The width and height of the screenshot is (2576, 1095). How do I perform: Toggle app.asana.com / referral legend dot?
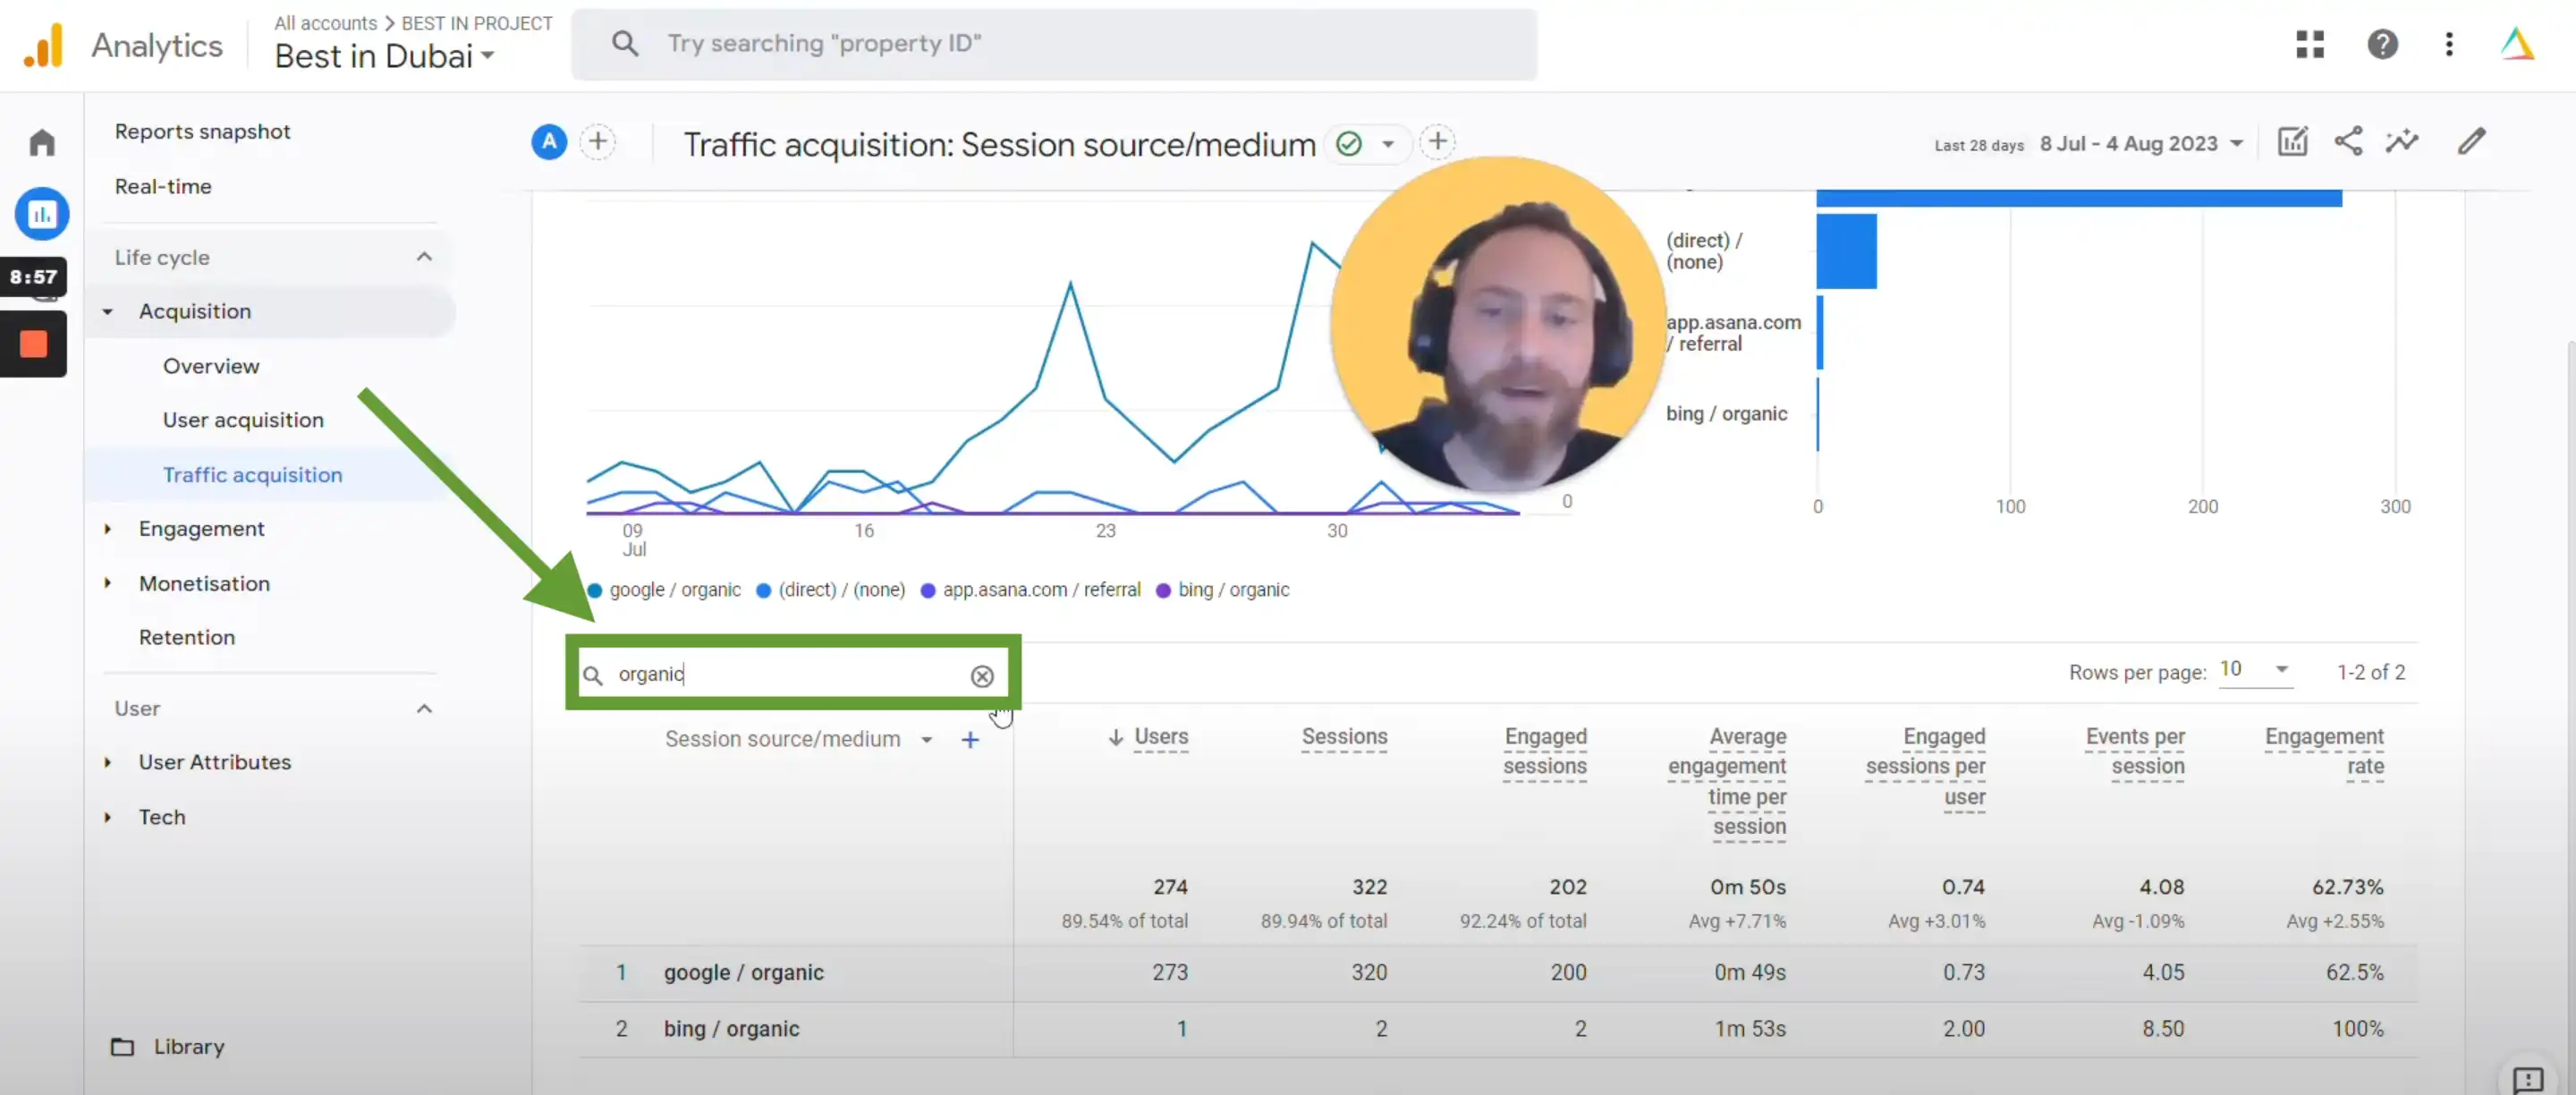(928, 591)
